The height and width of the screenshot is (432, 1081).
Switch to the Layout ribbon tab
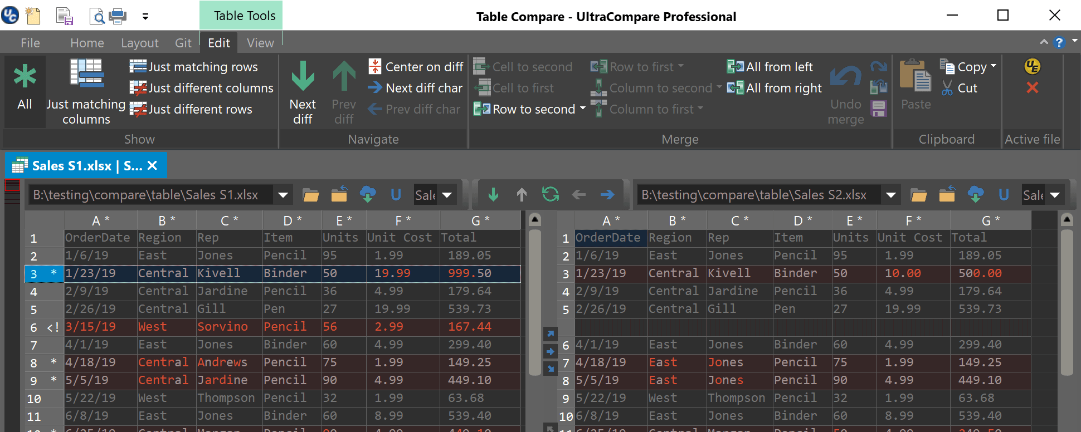140,43
